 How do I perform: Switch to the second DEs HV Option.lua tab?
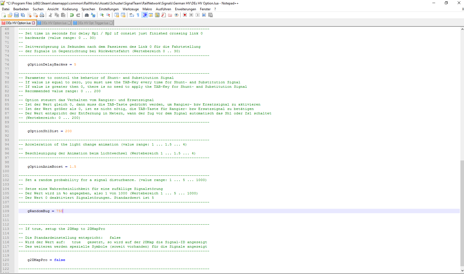(54, 23)
